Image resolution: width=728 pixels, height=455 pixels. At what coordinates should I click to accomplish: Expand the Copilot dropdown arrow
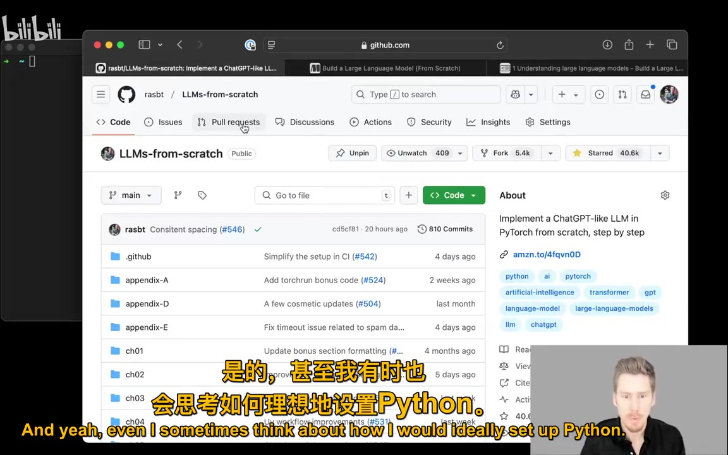pyautogui.click(x=531, y=94)
